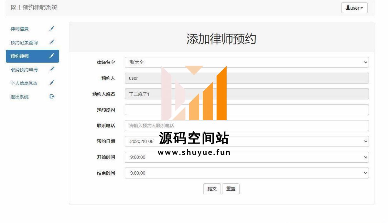The image size is (388, 223).
Task: Submit the form with 提交 button
Action: pyautogui.click(x=212, y=189)
